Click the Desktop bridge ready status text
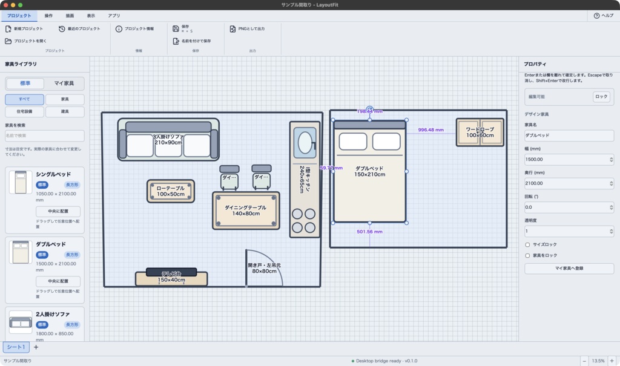620x366 pixels. pyautogui.click(x=386, y=361)
